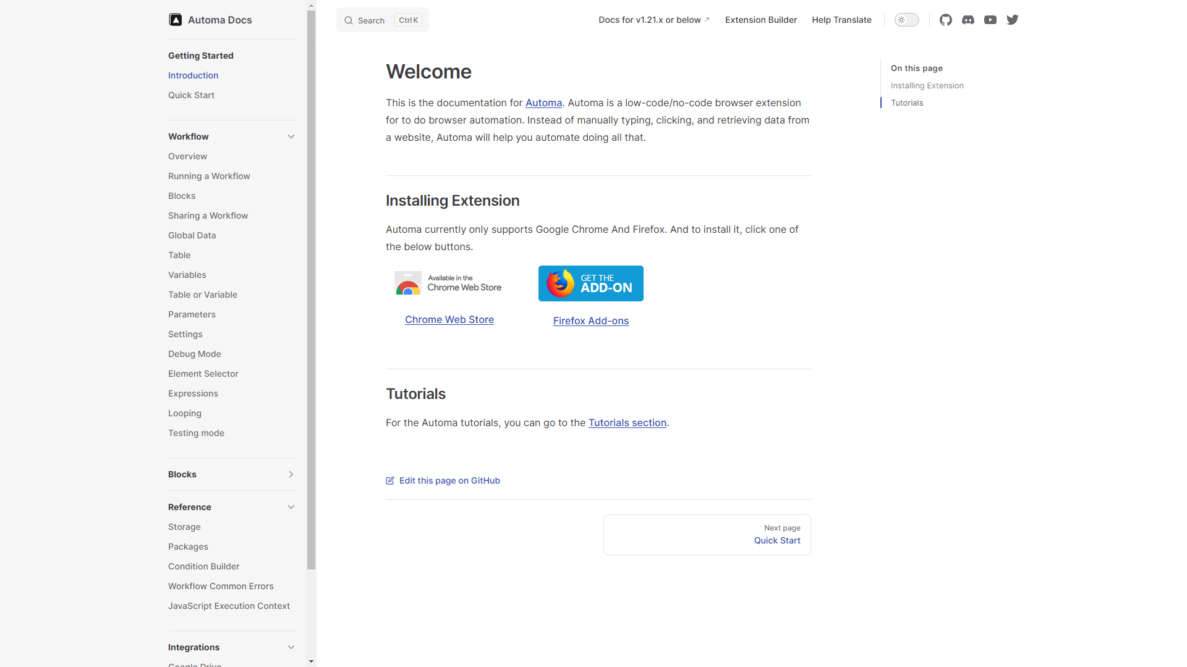Open the Condition Builder page
The image size is (1187, 667).
[203, 566]
